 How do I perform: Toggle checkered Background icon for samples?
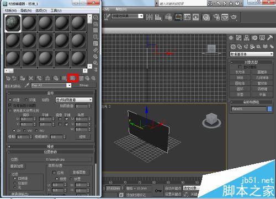pyautogui.click(x=95, y=30)
